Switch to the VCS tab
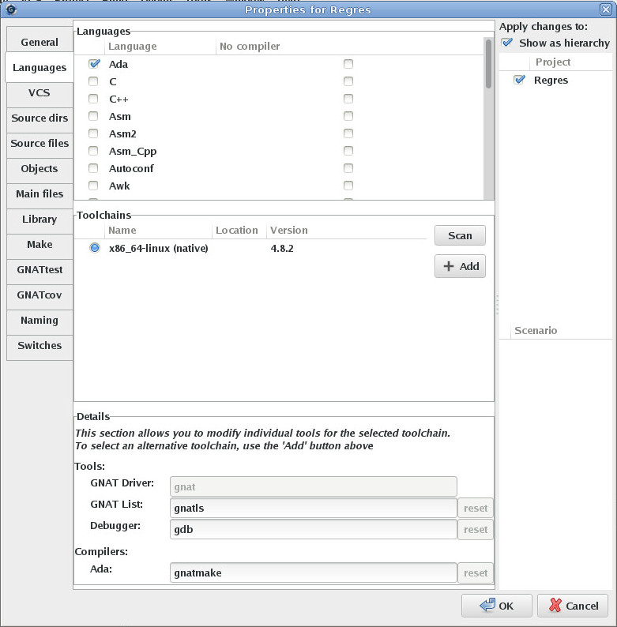Viewport: 617px width, 627px height. (x=40, y=92)
